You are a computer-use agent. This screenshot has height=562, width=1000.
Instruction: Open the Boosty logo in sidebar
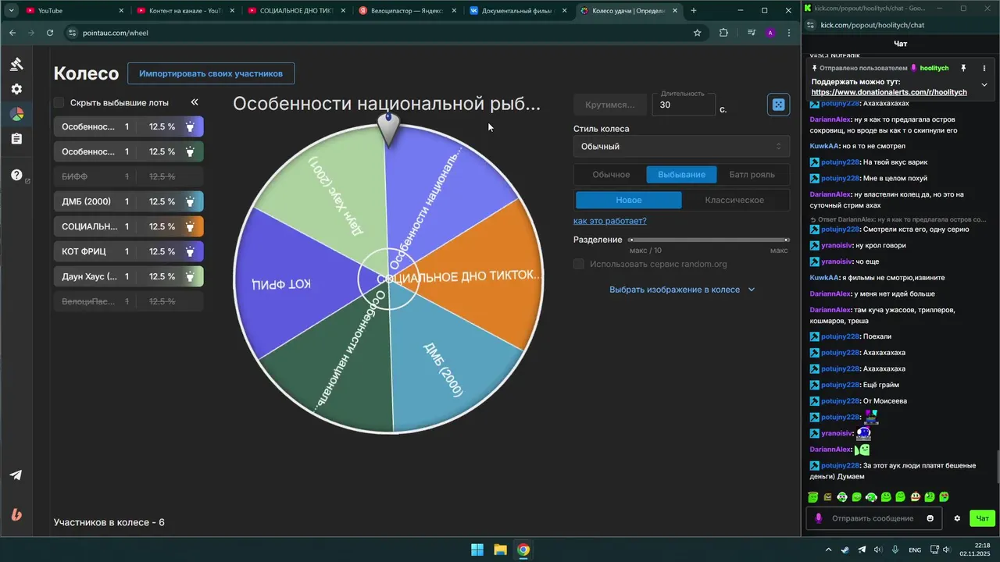tap(16, 514)
